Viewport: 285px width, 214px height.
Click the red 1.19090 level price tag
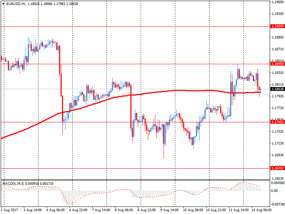click(278, 26)
